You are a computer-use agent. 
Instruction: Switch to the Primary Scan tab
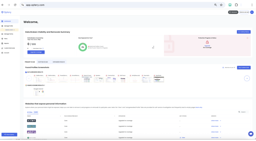(30, 62)
